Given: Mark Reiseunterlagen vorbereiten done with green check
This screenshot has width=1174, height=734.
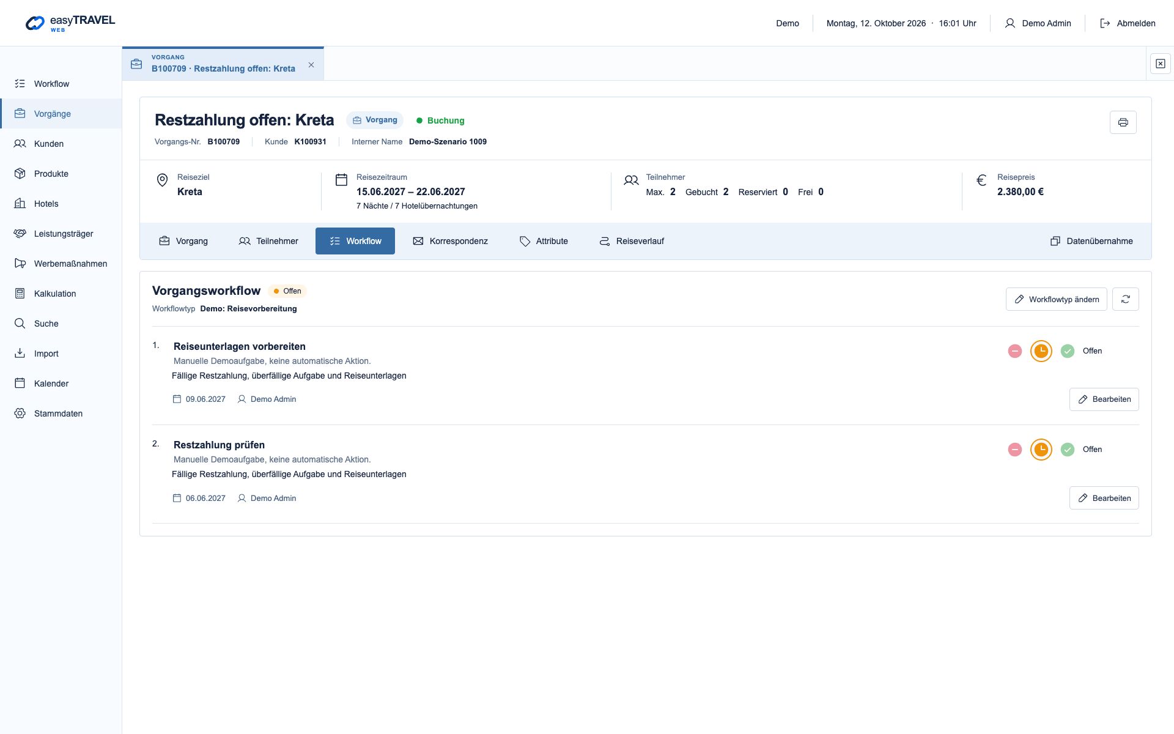Looking at the screenshot, I should point(1067,351).
